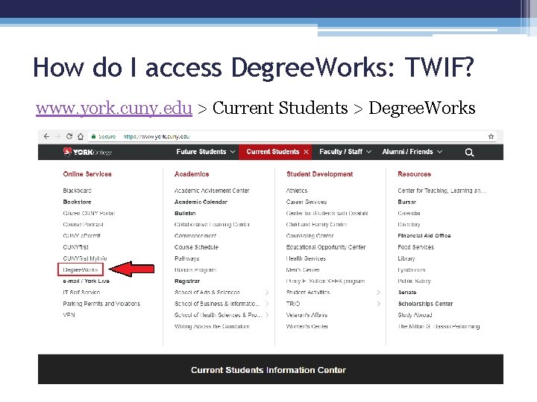The width and height of the screenshot is (537, 402).
Task: Click the green secure padlock icon
Action: (x=93, y=136)
